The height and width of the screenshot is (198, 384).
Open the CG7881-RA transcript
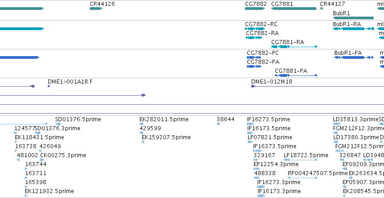(294, 47)
